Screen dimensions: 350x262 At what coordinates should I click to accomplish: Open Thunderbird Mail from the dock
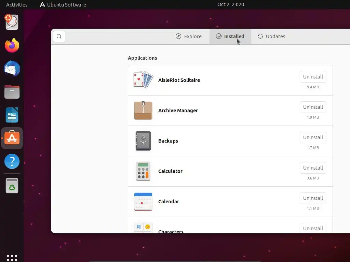(12, 69)
